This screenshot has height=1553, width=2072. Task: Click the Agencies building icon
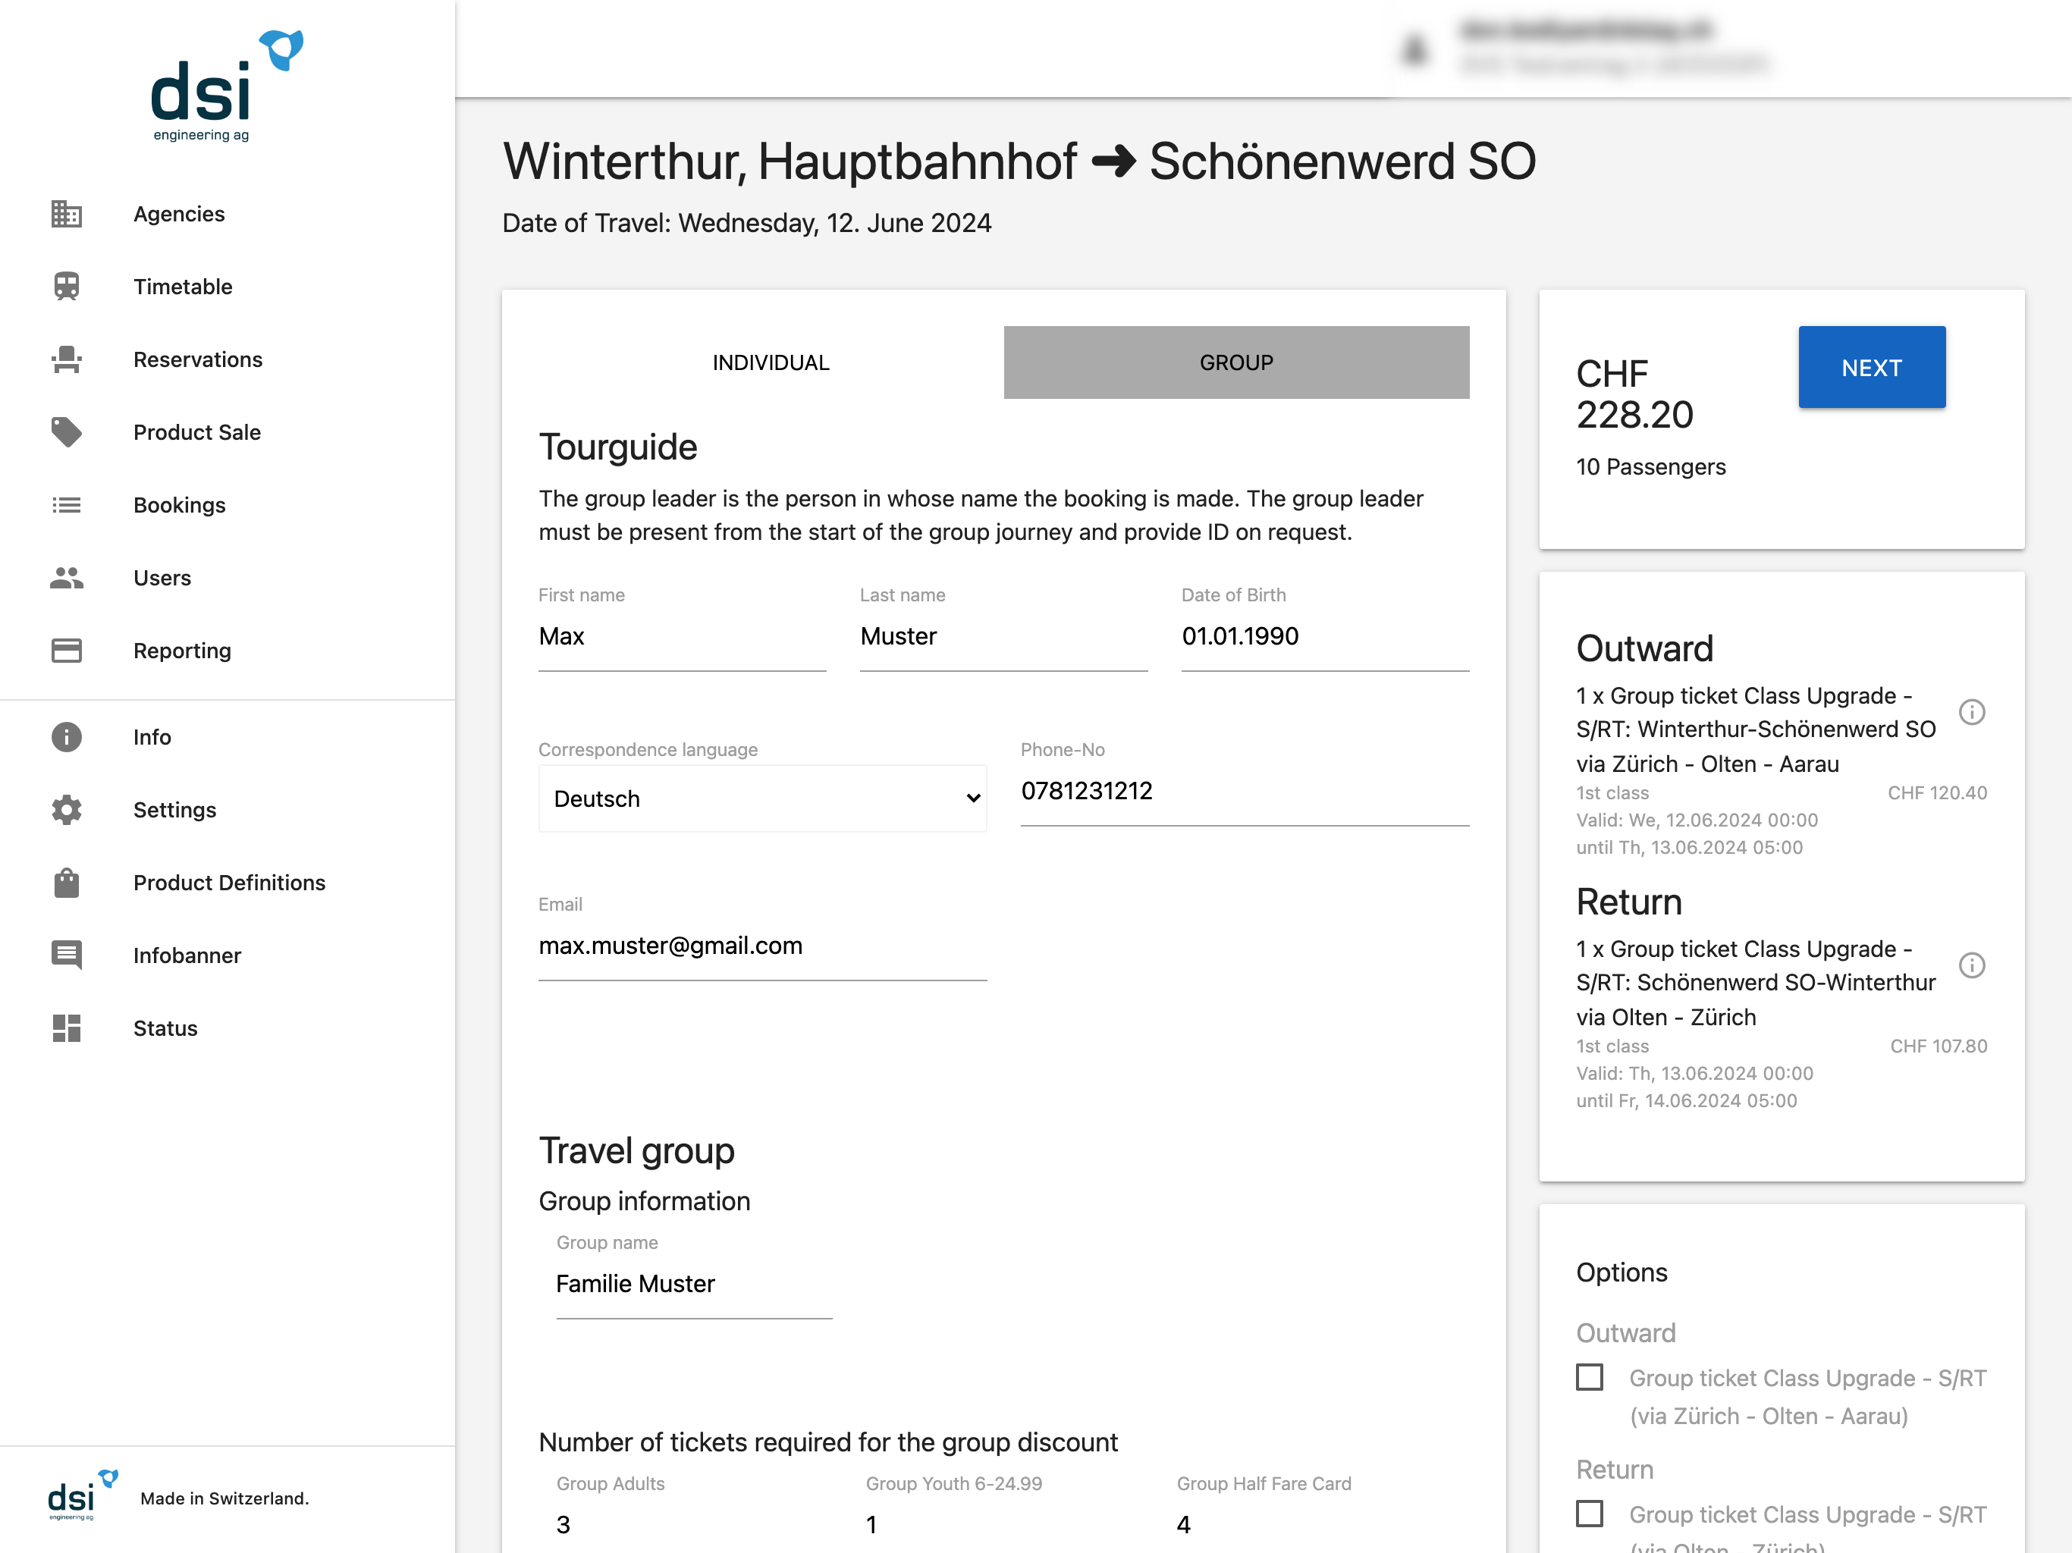pos(67,214)
